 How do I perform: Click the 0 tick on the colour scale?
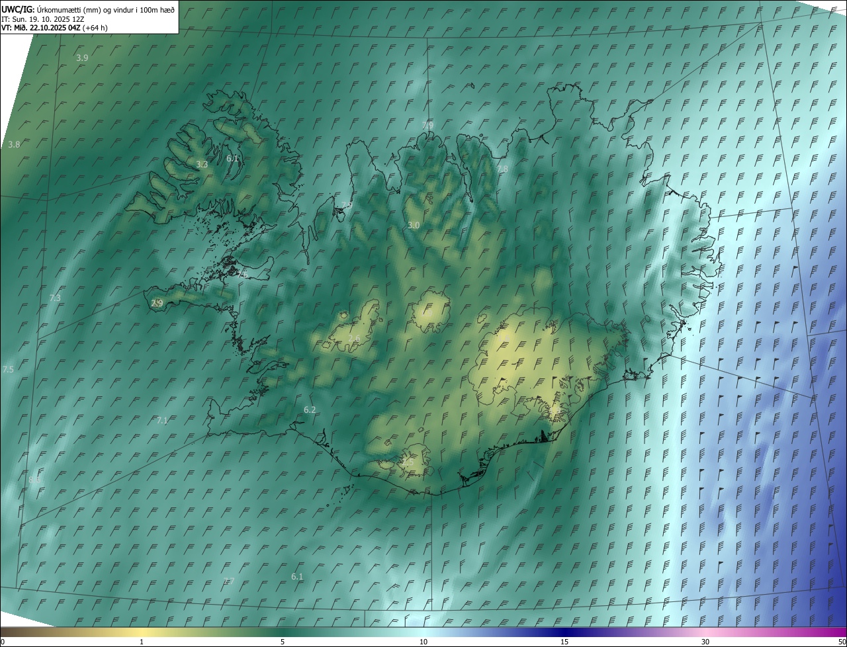click(x=3, y=642)
